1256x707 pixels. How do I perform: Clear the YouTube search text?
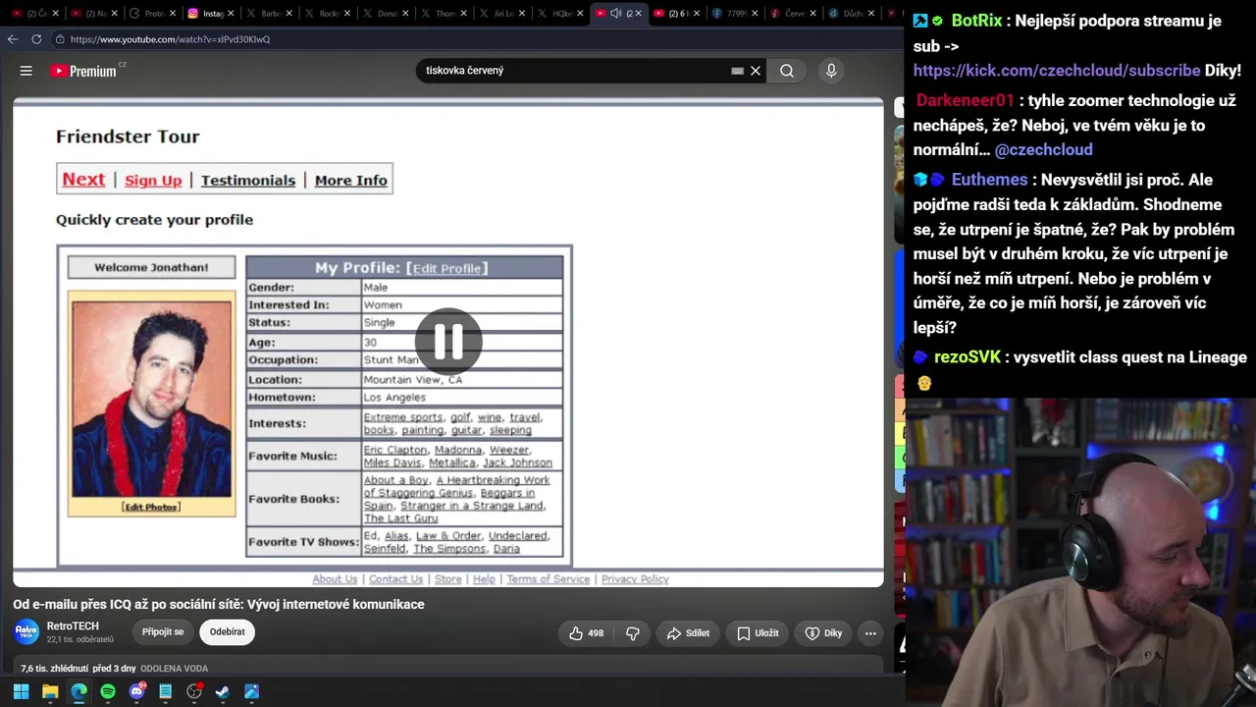coord(756,71)
